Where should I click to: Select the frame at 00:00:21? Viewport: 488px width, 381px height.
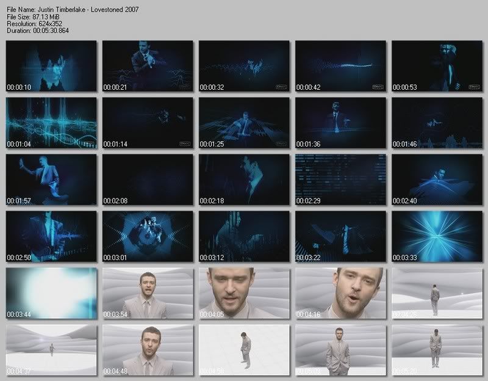click(x=148, y=66)
